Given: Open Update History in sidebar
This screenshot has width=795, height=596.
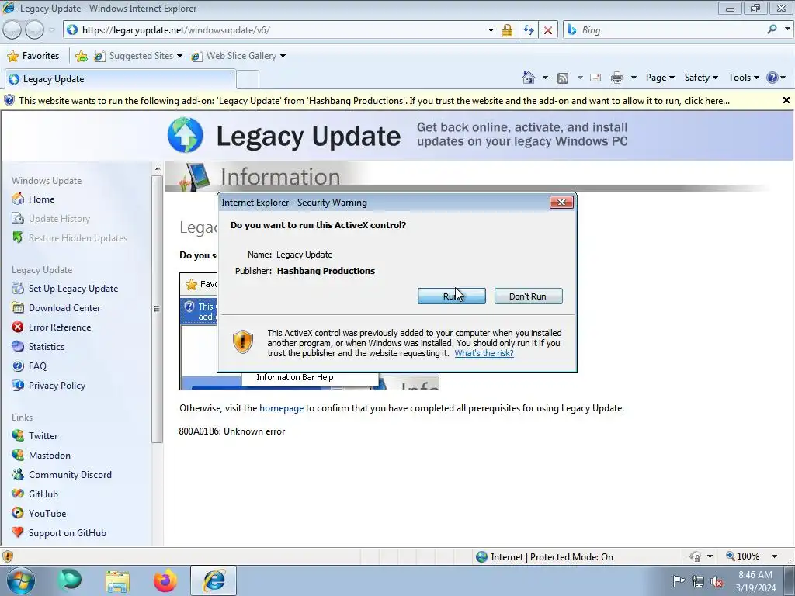Looking at the screenshot, I should tap(59, 218).
